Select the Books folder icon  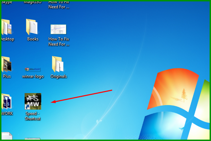33,27
